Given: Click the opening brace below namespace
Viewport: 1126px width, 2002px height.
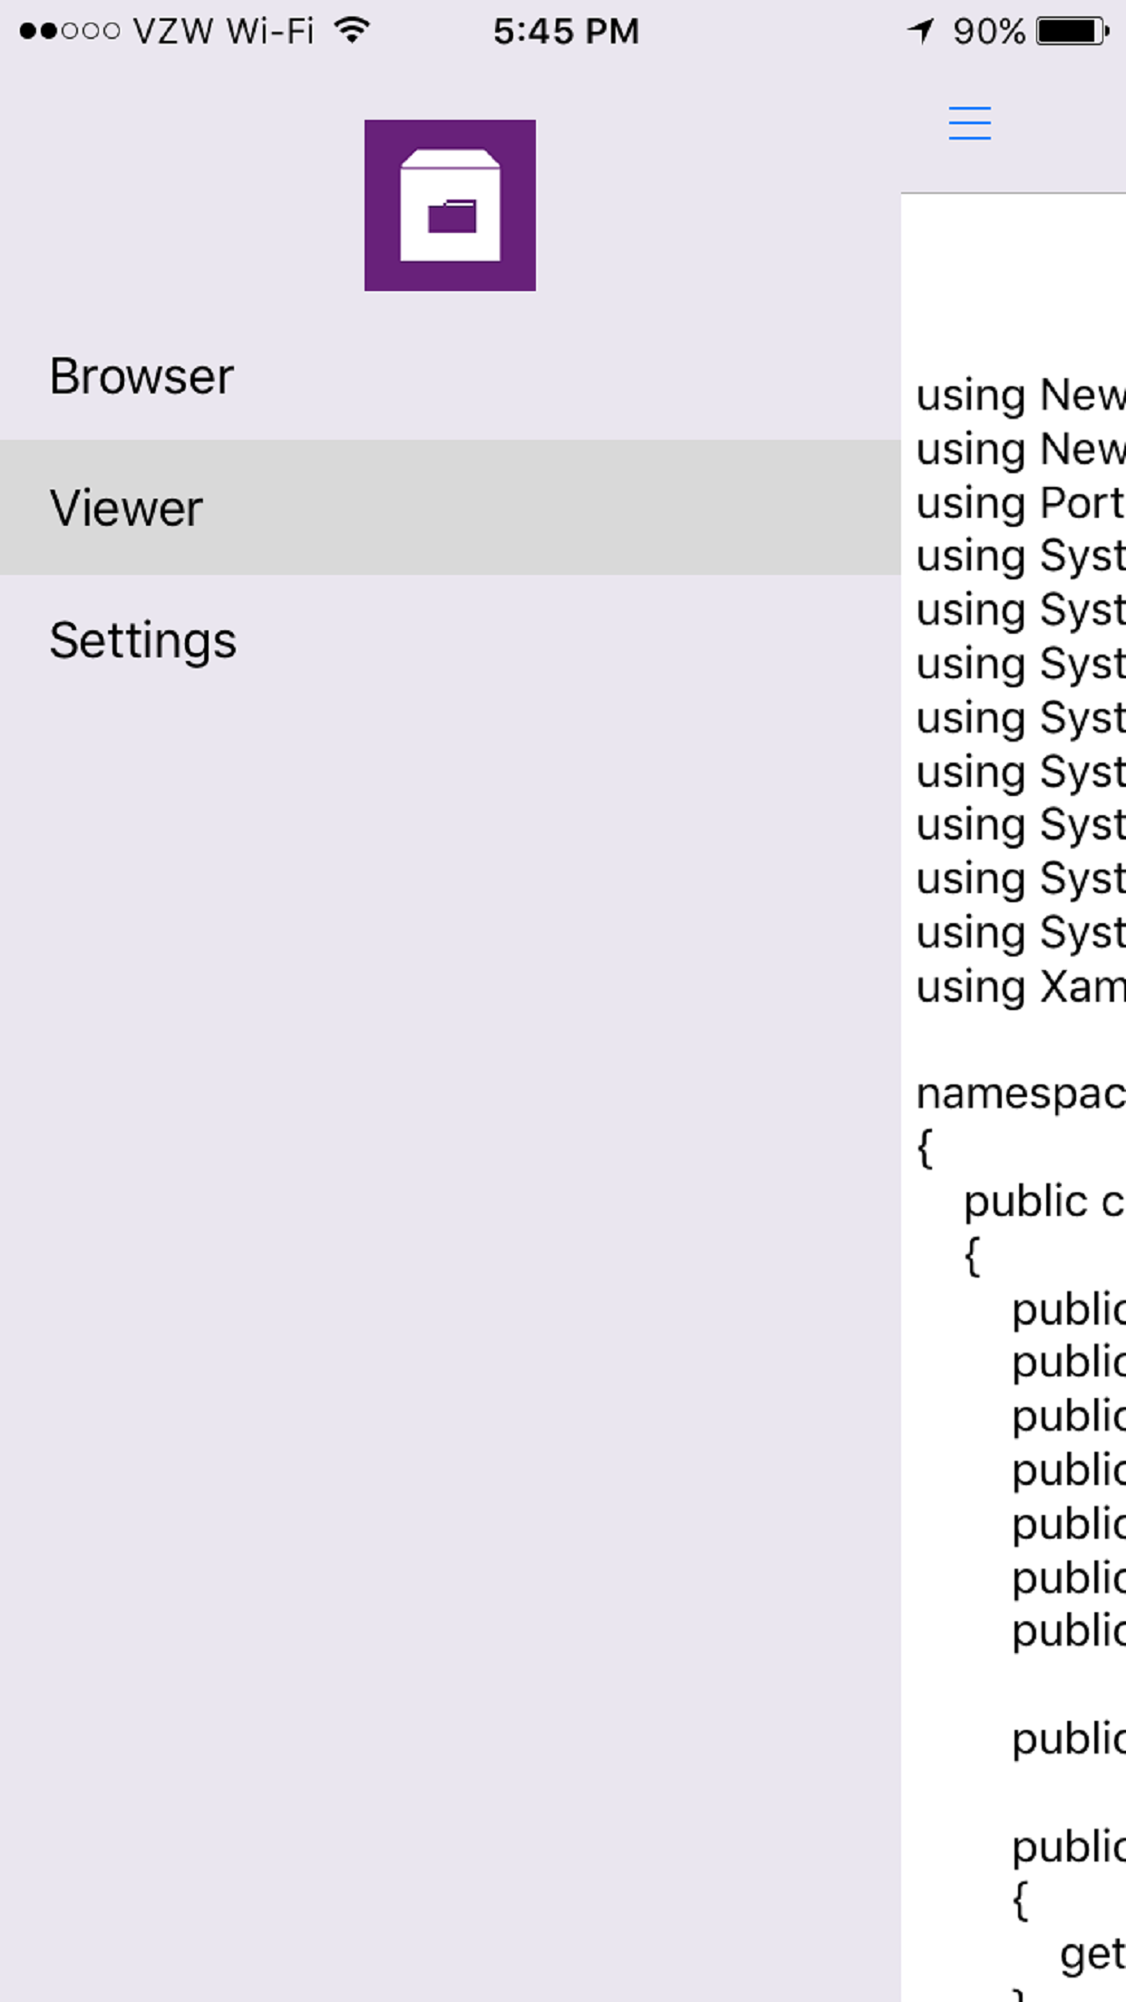Looking at the screenshot, I should (x=925, y=1148).
